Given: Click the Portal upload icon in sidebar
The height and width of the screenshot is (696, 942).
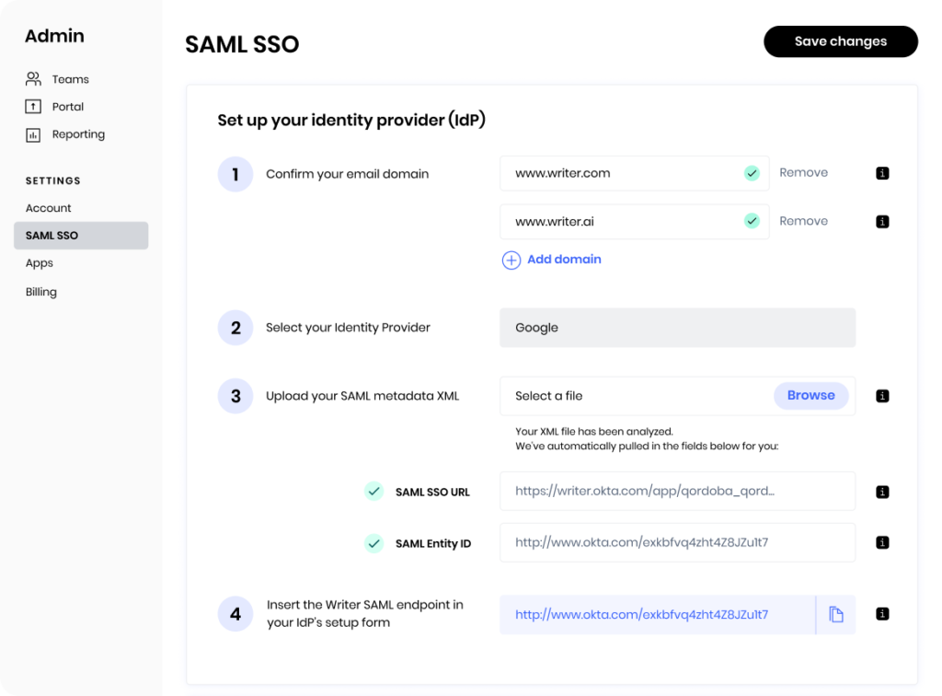Looking at the screenshot, I should (x=33, y=107).
